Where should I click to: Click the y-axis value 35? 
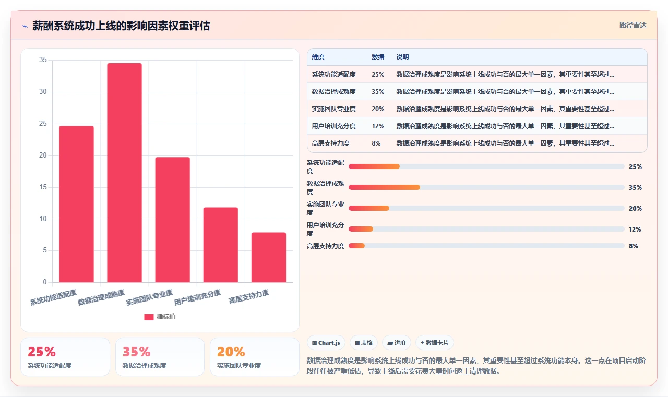(x=43, y=60)
